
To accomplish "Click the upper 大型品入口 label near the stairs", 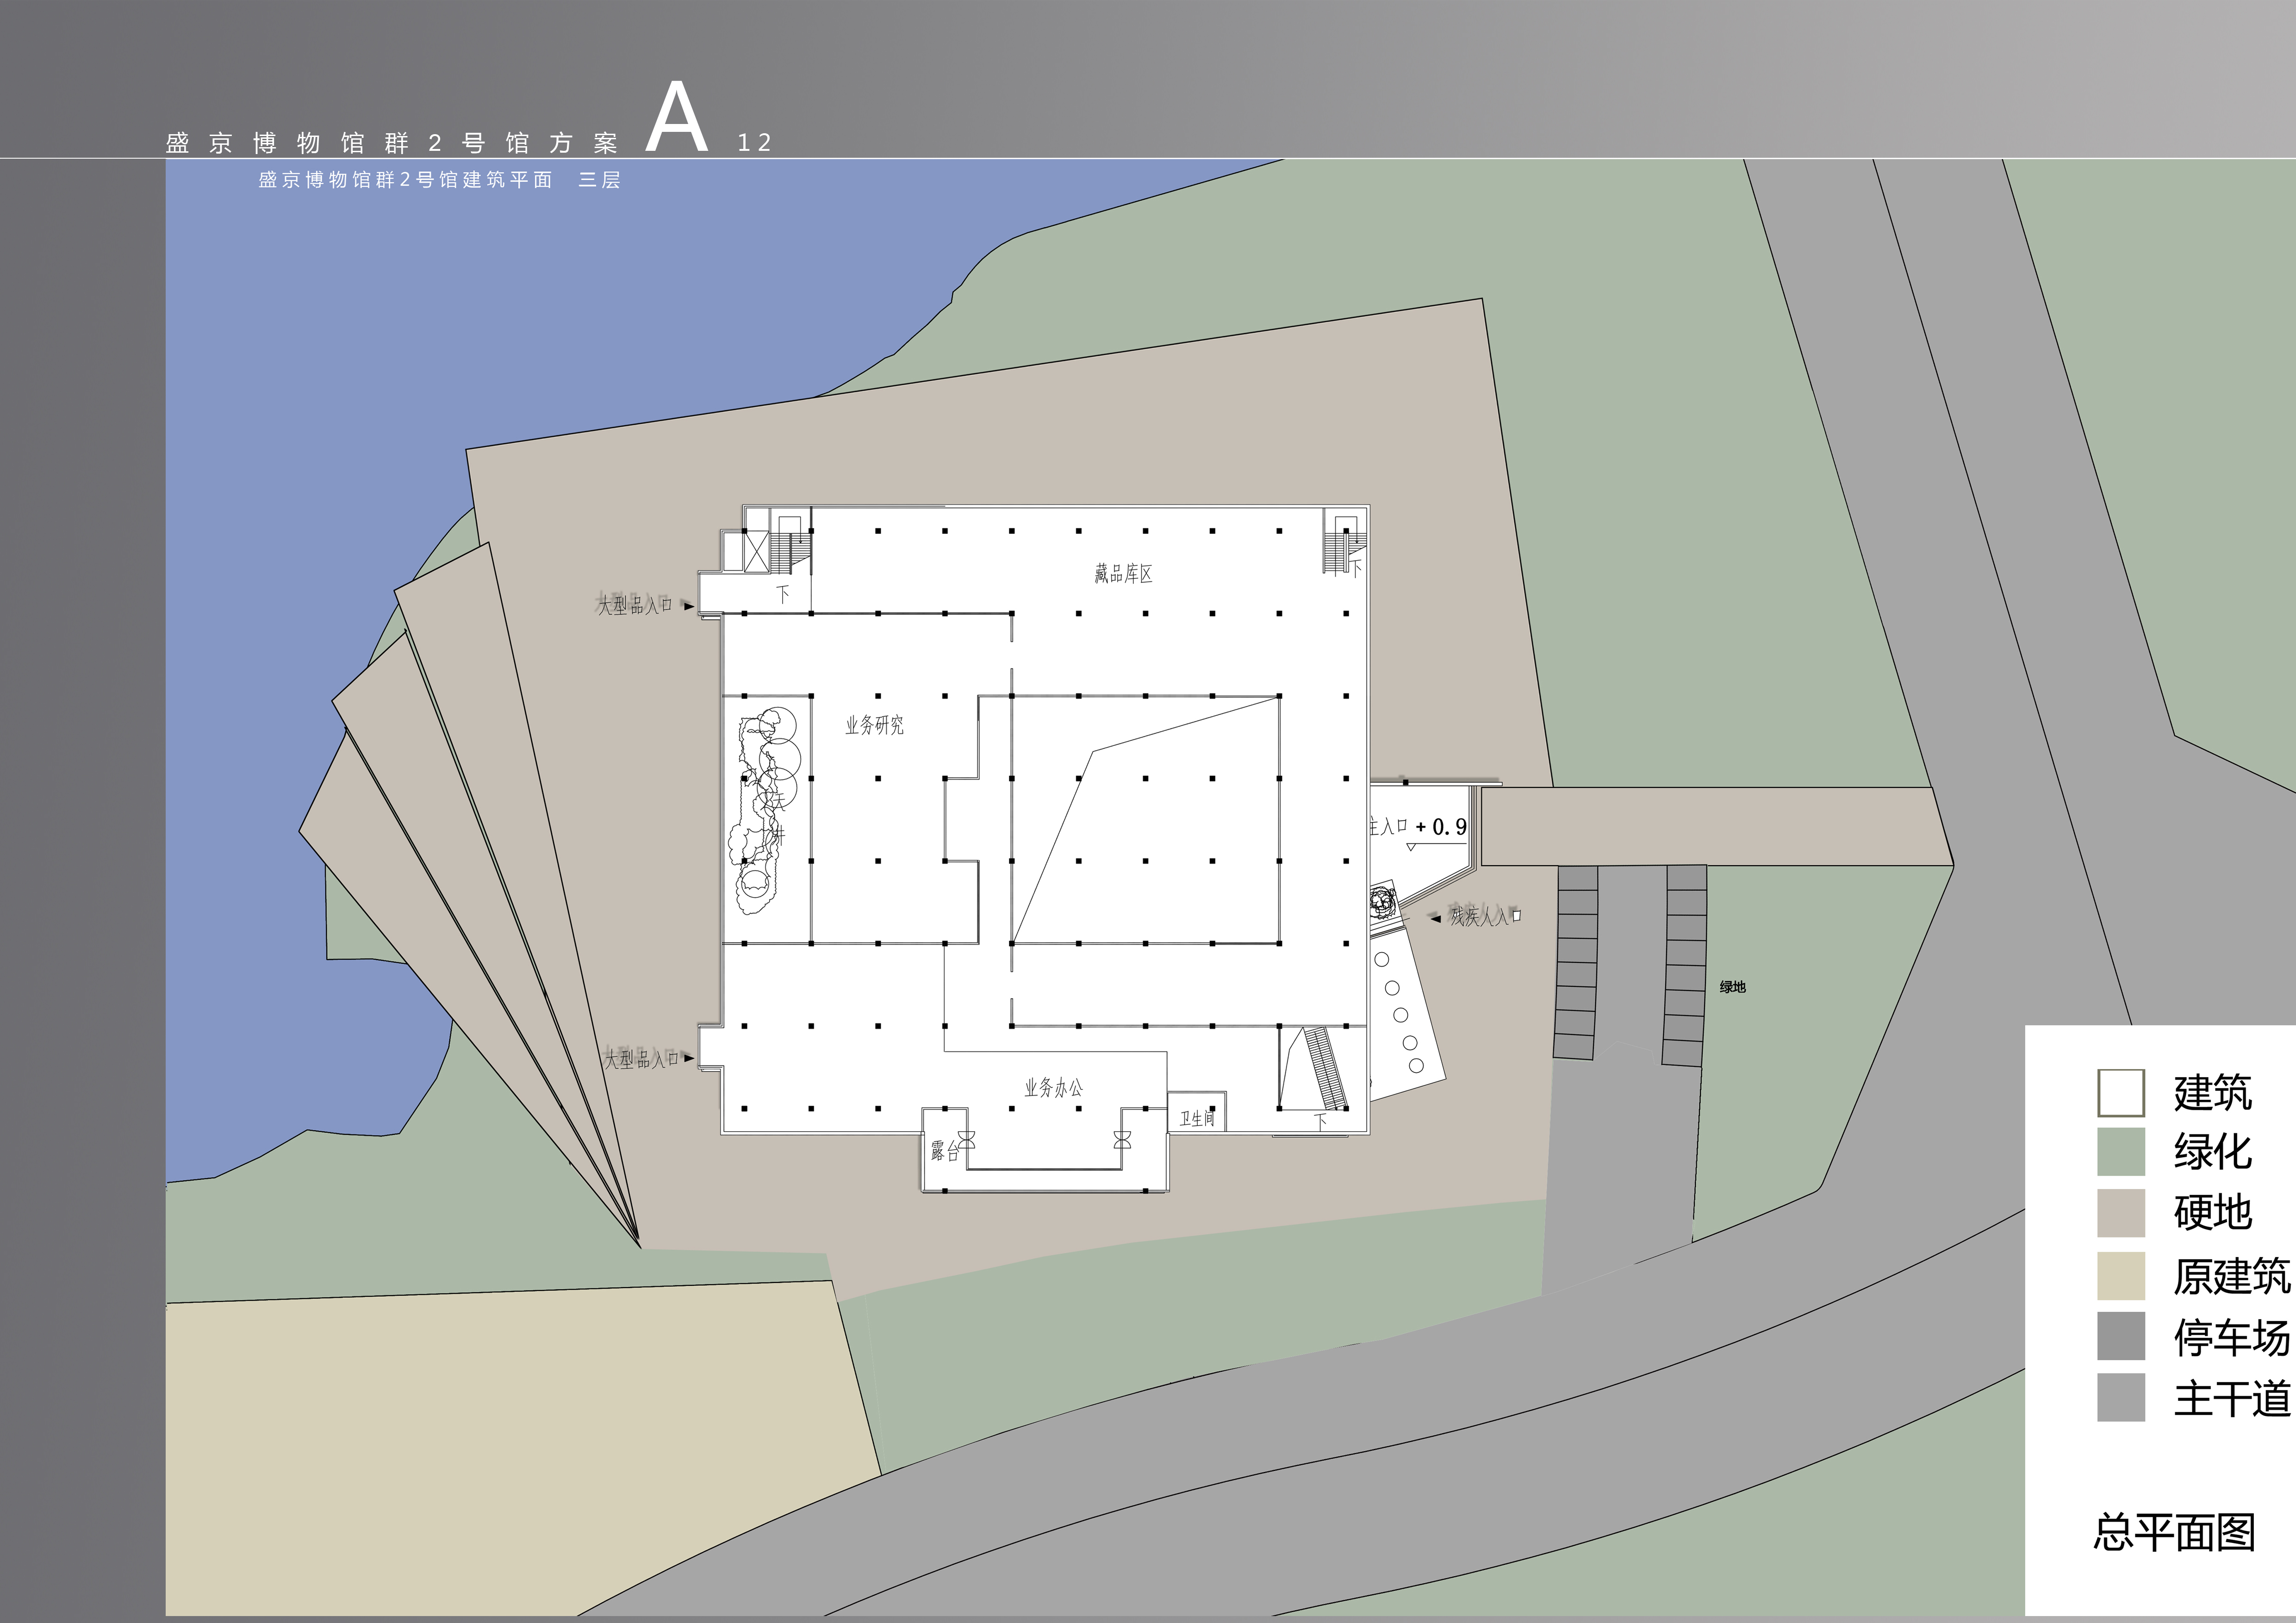I will (x=635, y=605).
